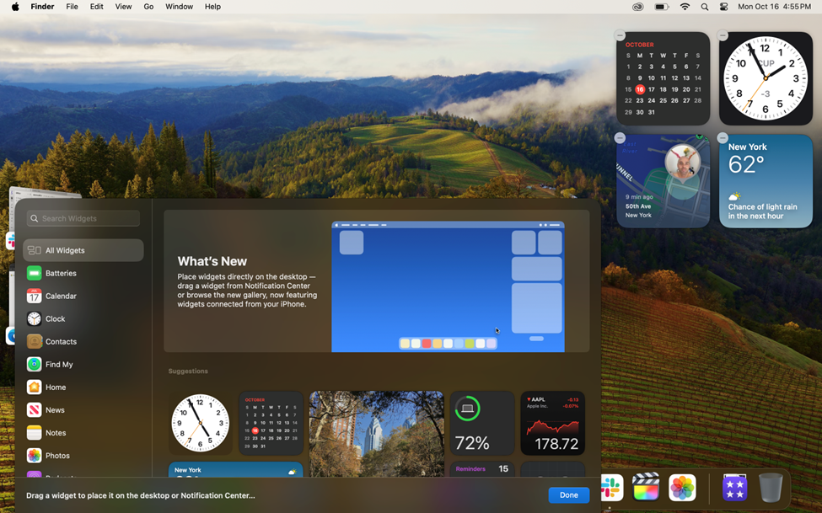
Task: Add the suggested Reminders widget showing 15
Action: (x=481, y=469)
